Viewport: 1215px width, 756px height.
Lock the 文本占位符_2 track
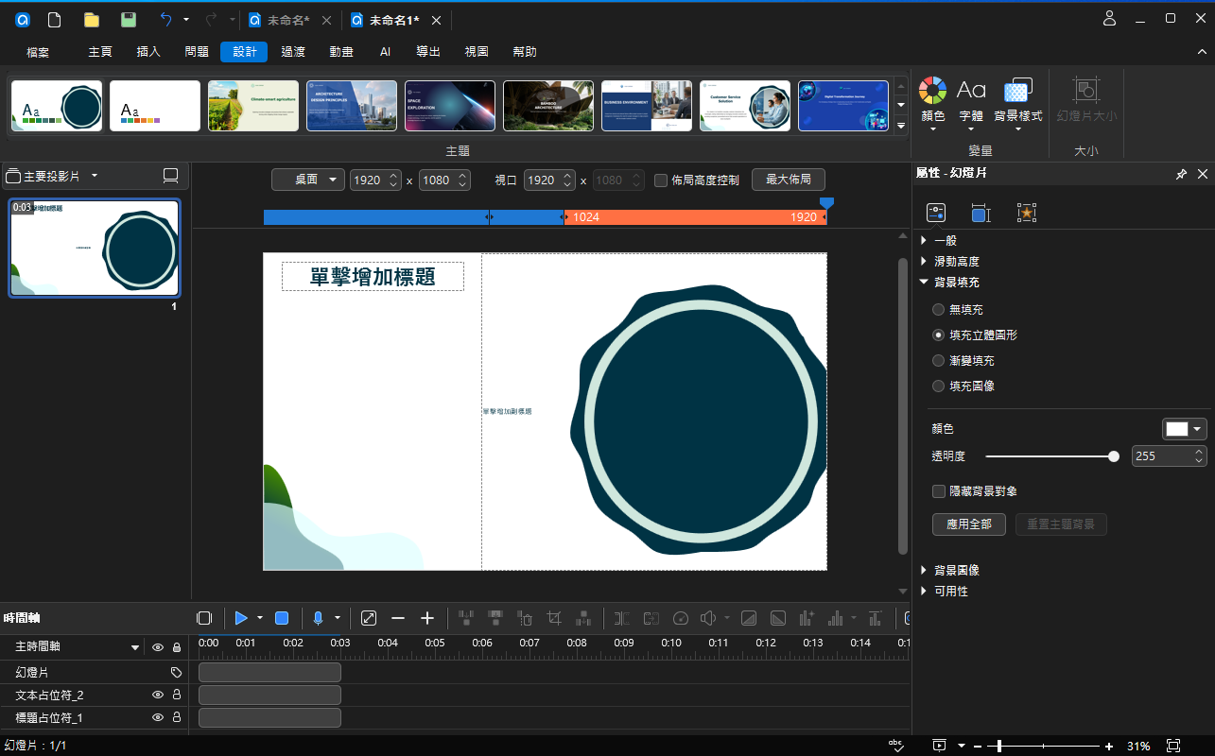pyautogui.click(x=176, y=695)
